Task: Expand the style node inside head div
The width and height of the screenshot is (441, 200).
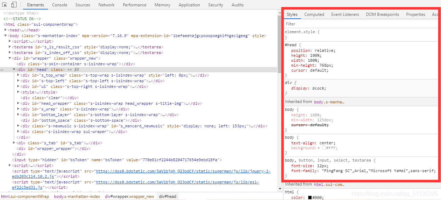Action: (18, 92)
